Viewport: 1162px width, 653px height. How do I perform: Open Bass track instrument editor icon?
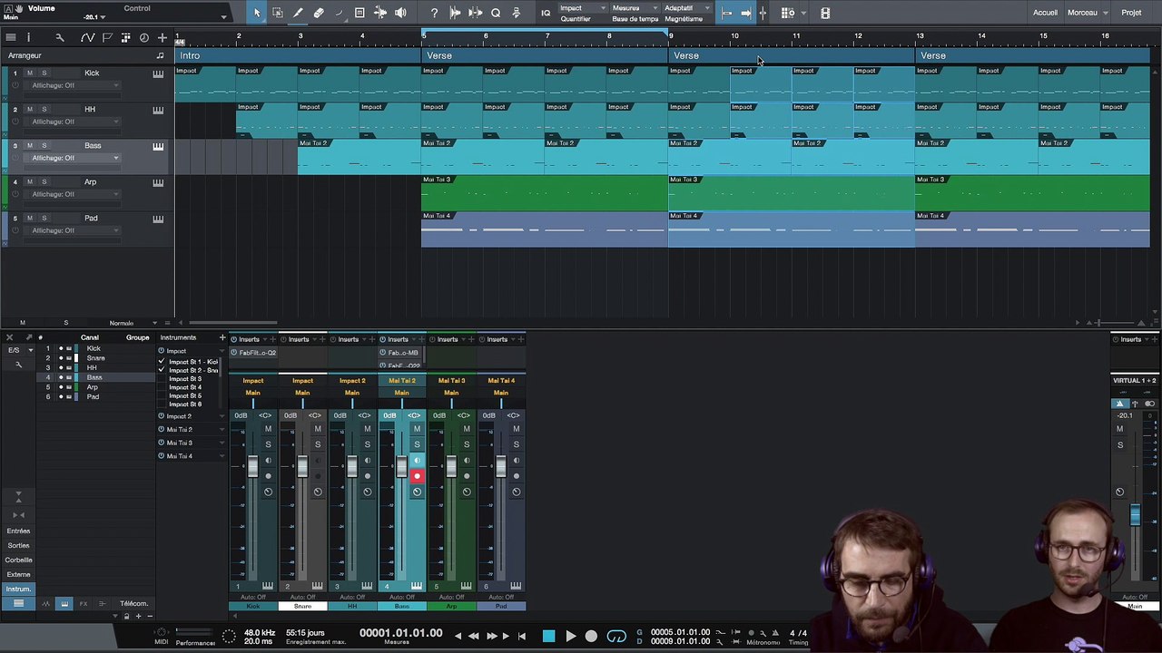click(x=158, y=146)
